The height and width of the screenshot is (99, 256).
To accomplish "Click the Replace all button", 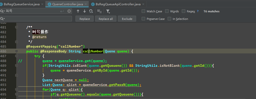I will (x=106, y=19).
